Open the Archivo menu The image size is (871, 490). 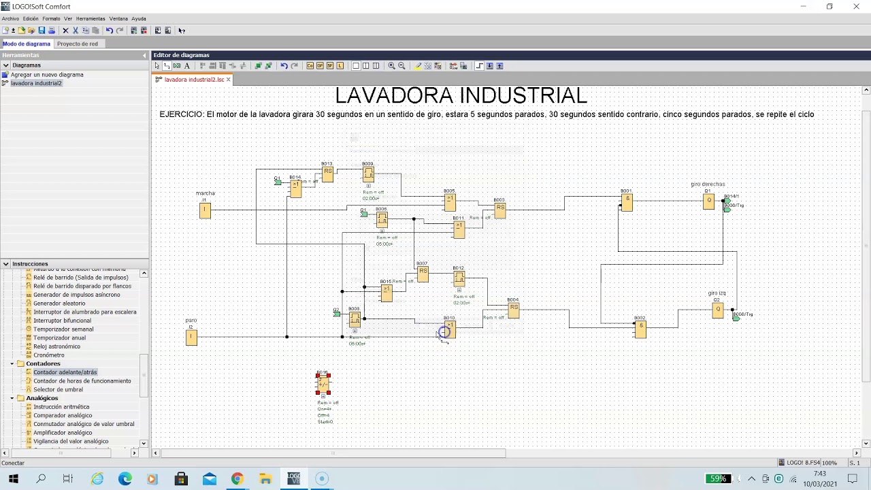tap(10, 18)
